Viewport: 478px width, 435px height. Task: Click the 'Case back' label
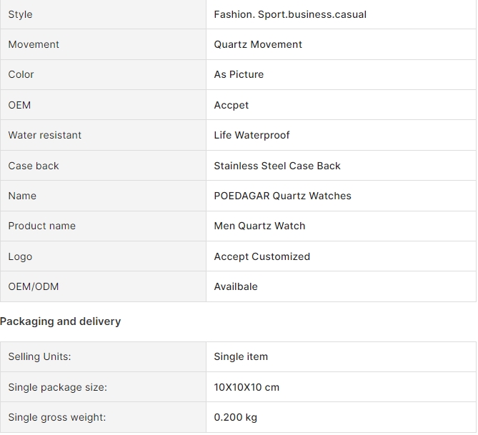(34, 166)
